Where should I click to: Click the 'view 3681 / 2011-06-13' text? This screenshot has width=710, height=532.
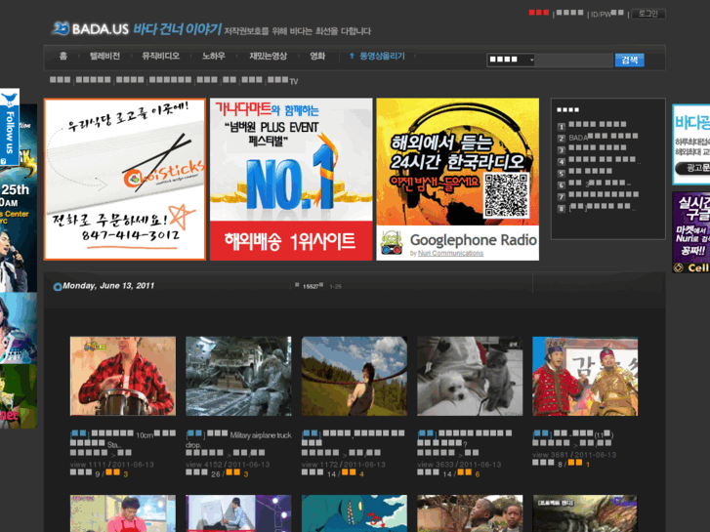tap(574, 455)
